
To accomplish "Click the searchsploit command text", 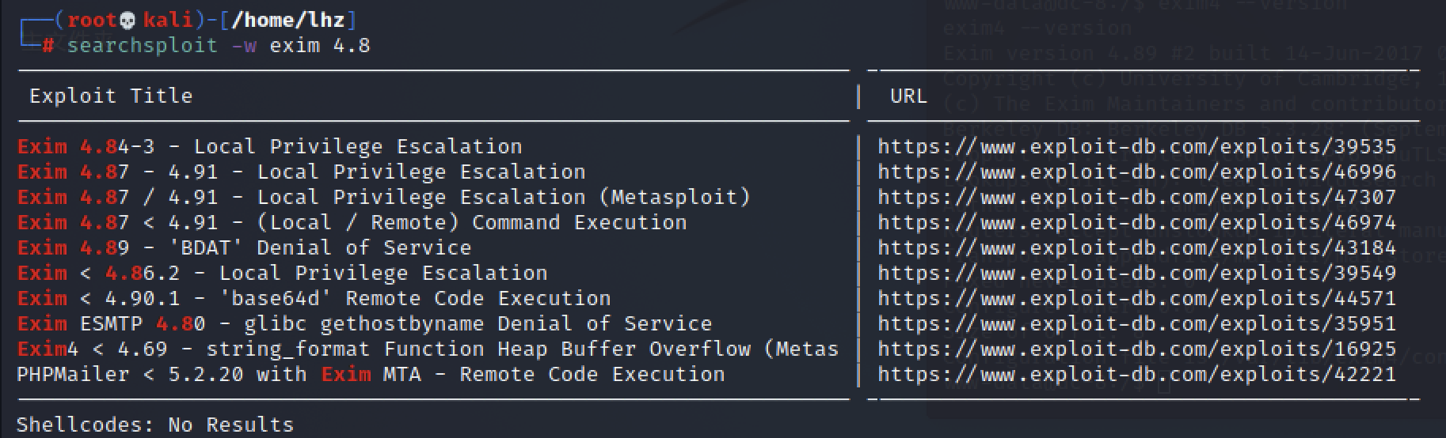I will coord(218,45).
